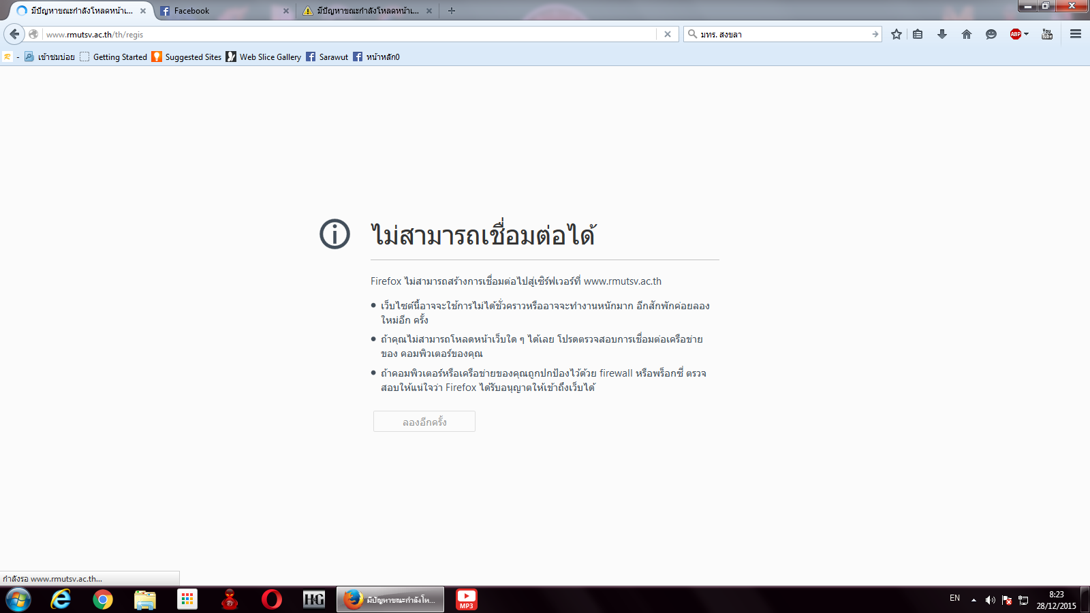Click the site identity globe icon
The height and width of the screenshot is (613, 1090).
pyautogui.click(x=33, y=34)
